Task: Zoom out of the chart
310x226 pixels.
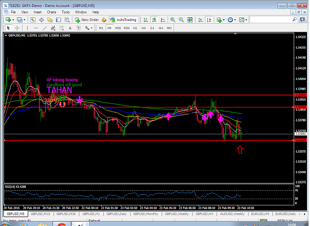Action: click(181, 20)
